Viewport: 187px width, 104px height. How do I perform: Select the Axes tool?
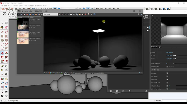pos(2,74)
